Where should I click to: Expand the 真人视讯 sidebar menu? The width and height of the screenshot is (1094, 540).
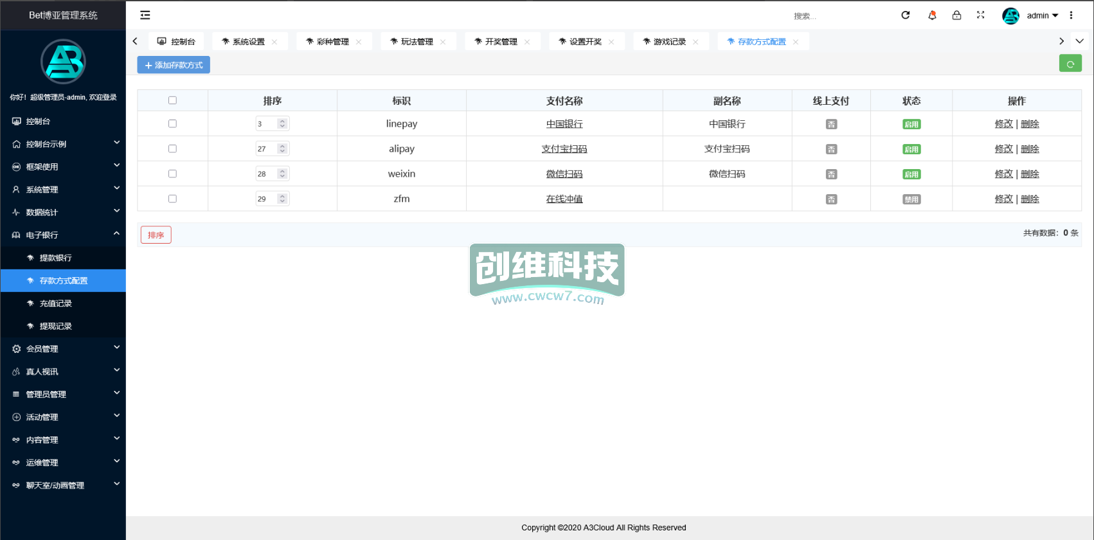coord(63,372)
